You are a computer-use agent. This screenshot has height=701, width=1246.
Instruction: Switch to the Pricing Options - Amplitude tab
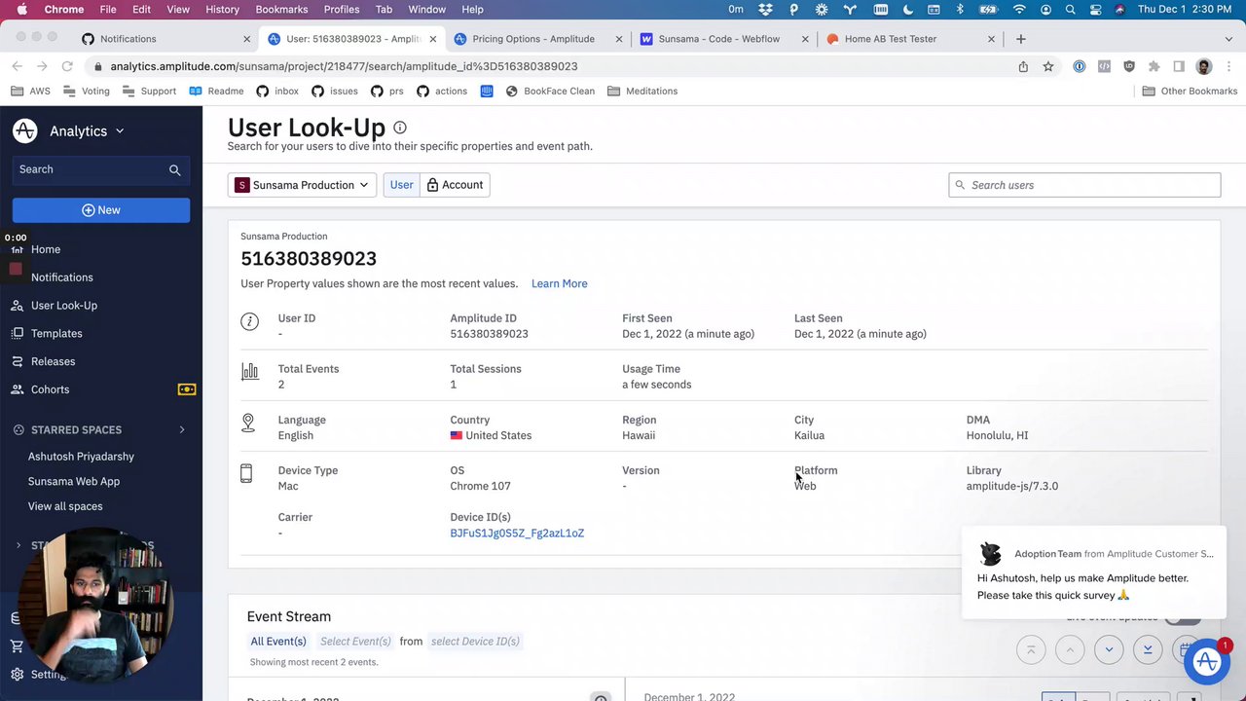tap(532, 39)
